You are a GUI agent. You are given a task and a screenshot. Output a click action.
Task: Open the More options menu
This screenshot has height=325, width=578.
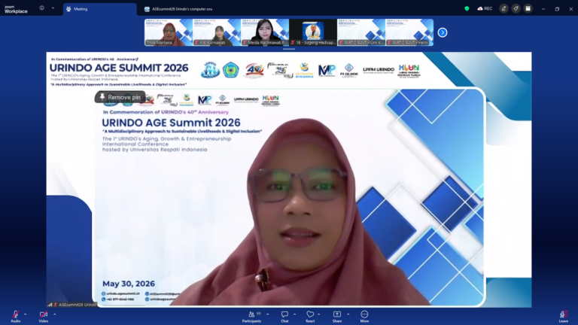click(x=364, y=316)
